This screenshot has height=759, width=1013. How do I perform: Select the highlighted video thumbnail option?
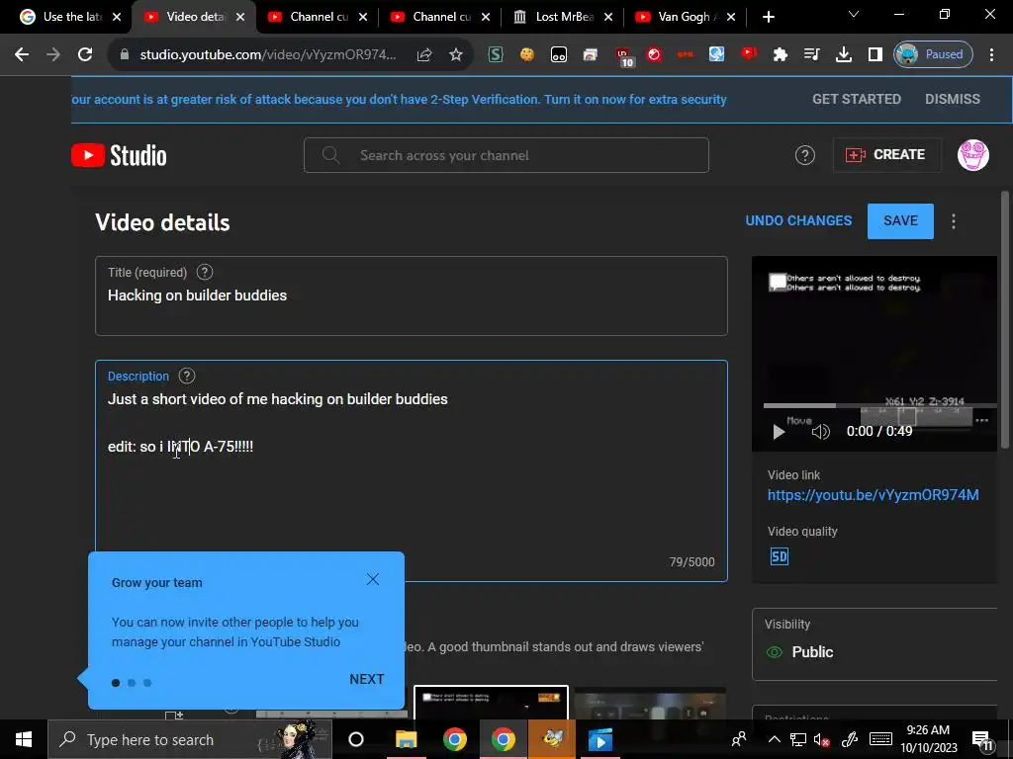pyautogui.click(x=491, y=703)
